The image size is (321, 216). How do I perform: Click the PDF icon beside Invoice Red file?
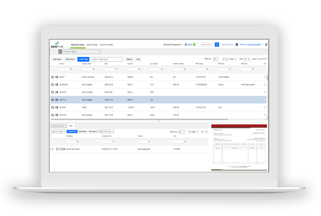point(57,149)
